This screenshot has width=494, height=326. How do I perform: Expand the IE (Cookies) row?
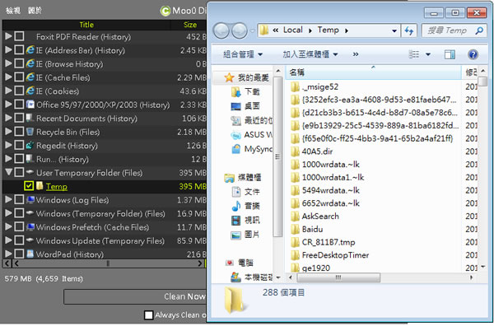8,91
